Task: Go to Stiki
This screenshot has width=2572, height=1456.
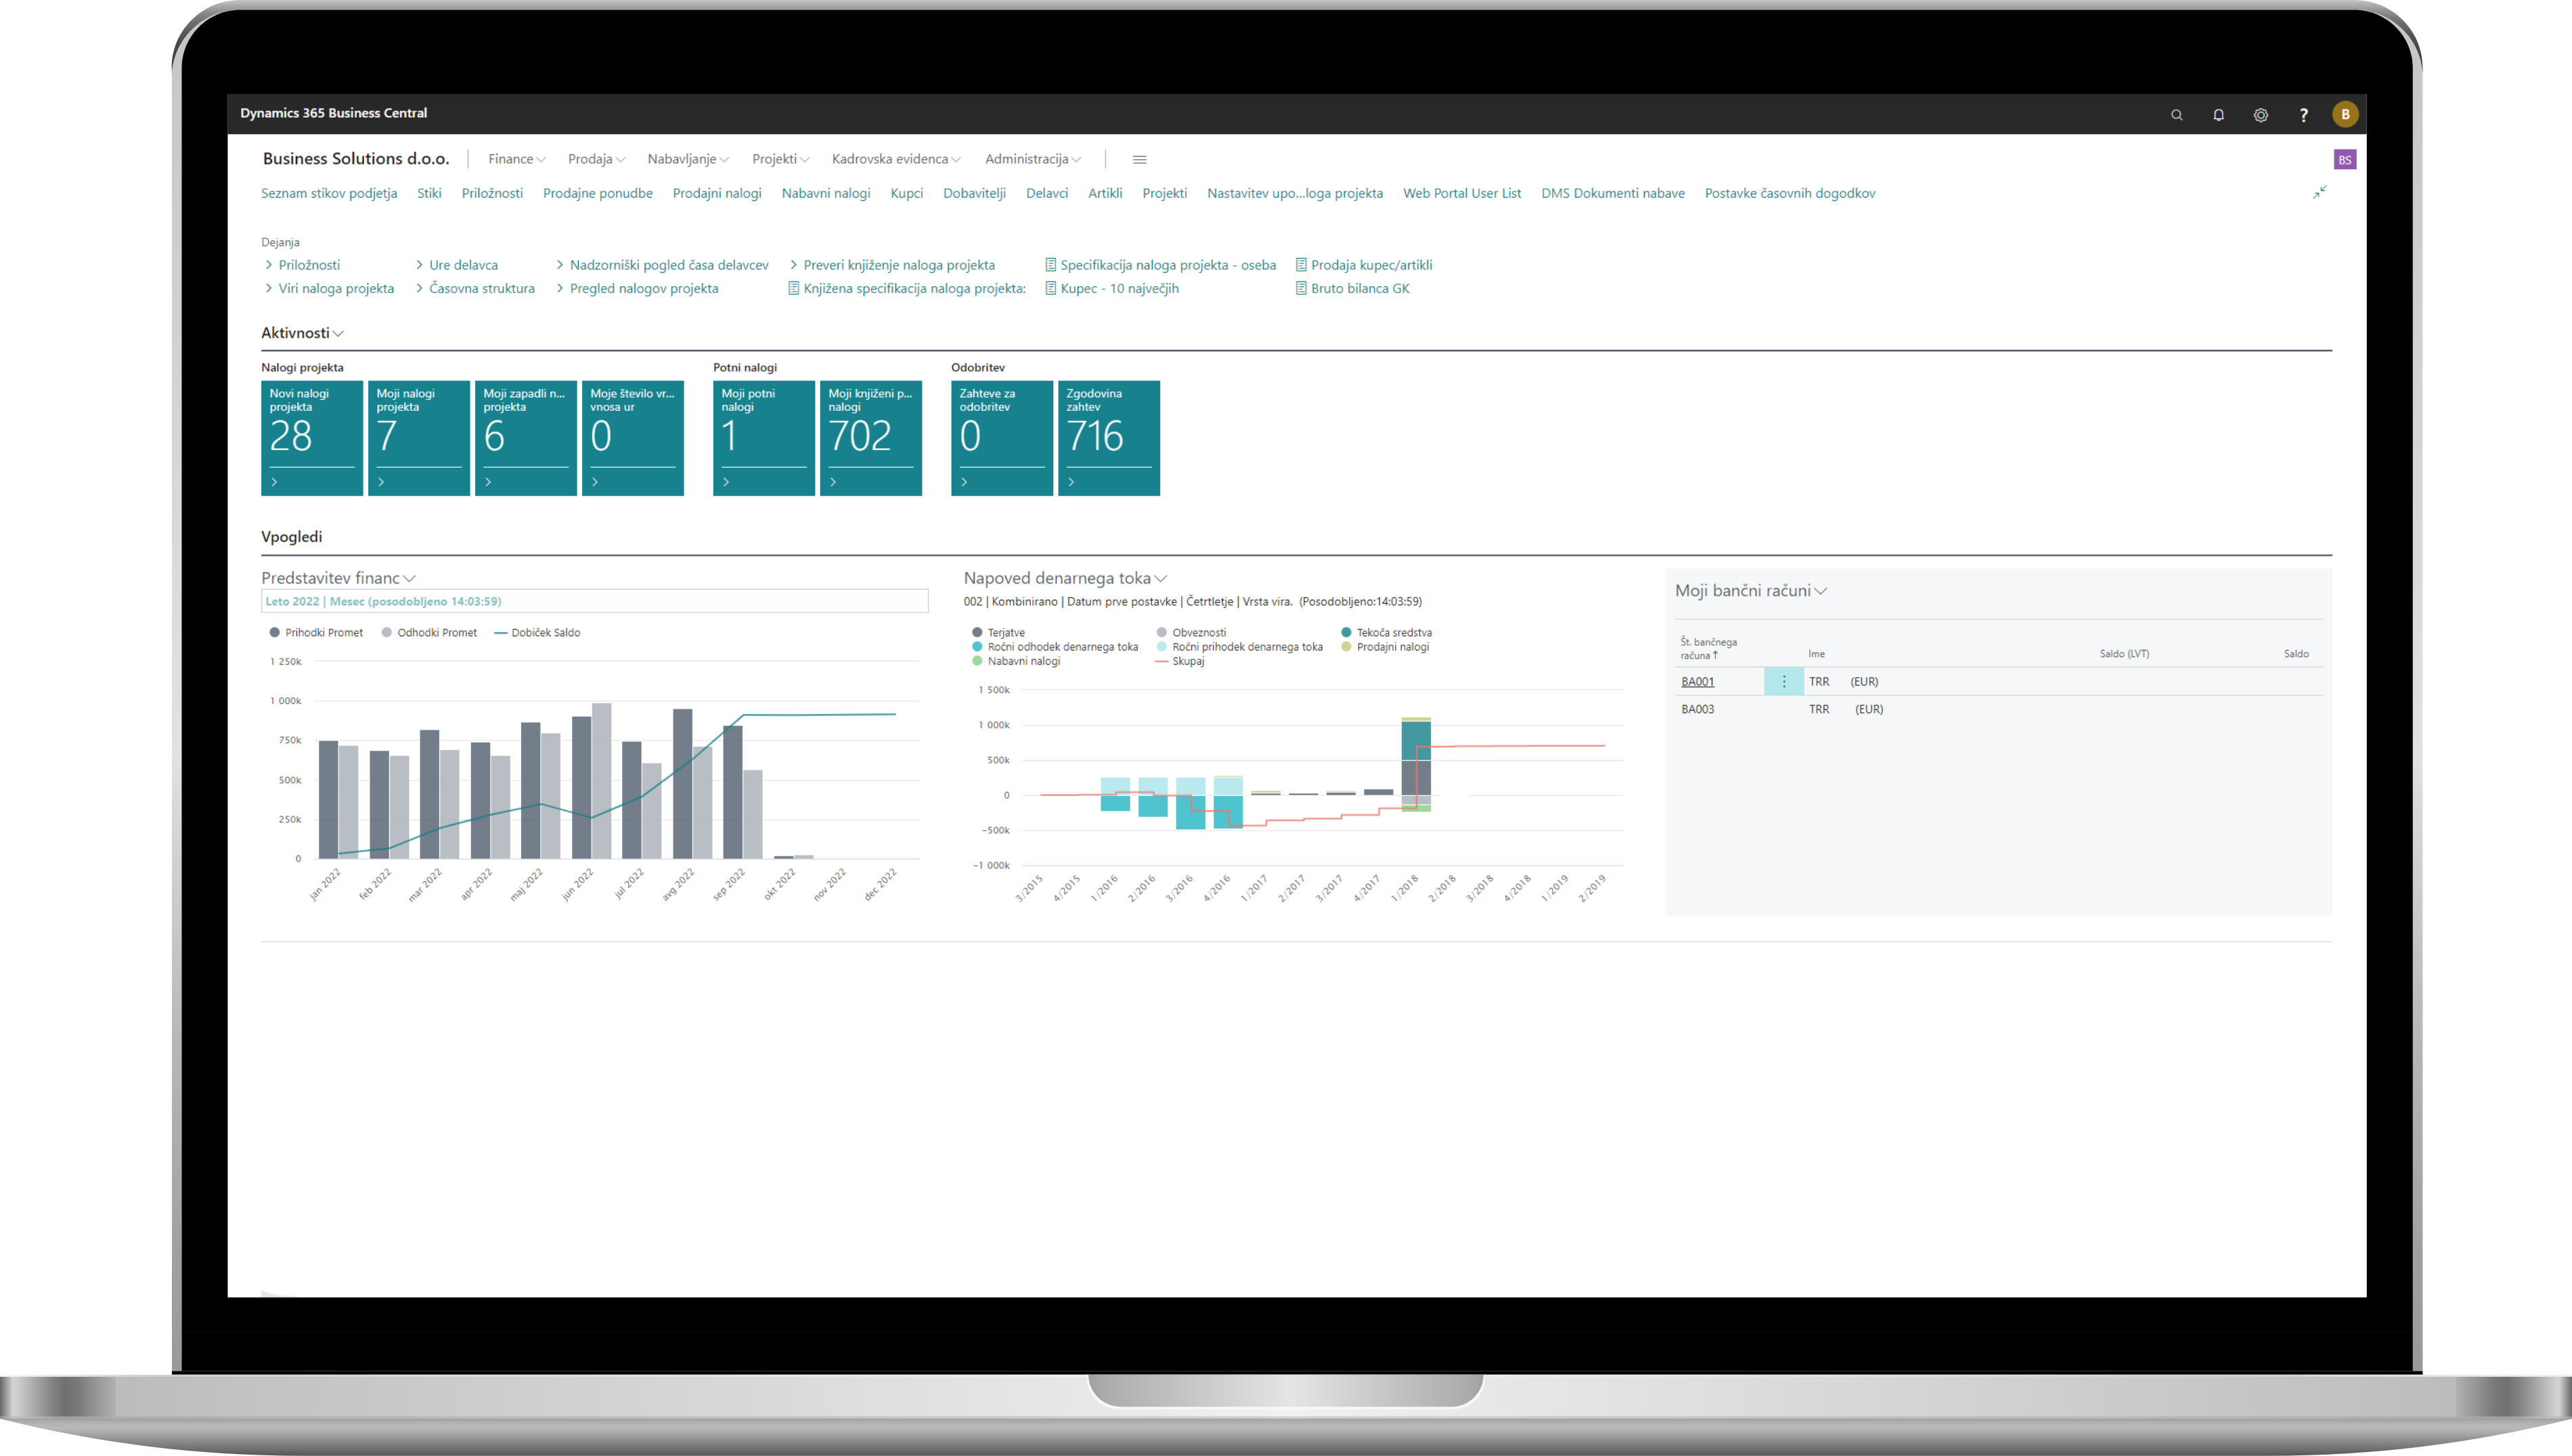Action: click(x=429, y=193)
